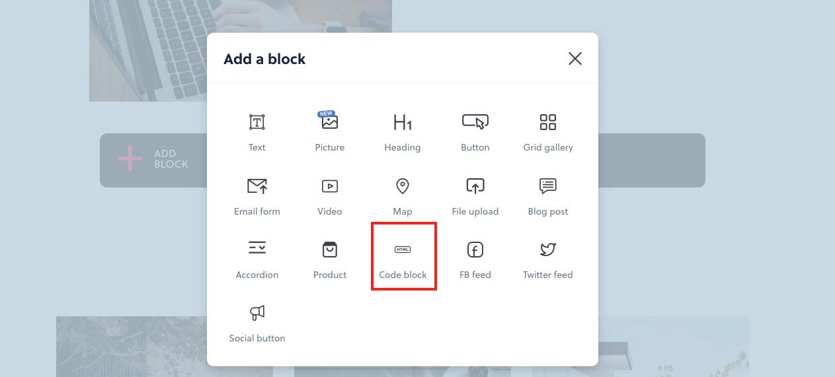Choose the Social button block
Viewport: 835px width, 377px height.
pos(257,322)
